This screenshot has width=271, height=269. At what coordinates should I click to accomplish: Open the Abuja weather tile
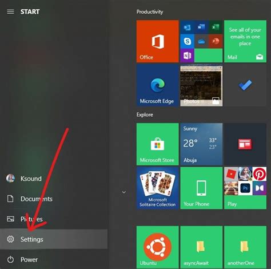point(201,144)
